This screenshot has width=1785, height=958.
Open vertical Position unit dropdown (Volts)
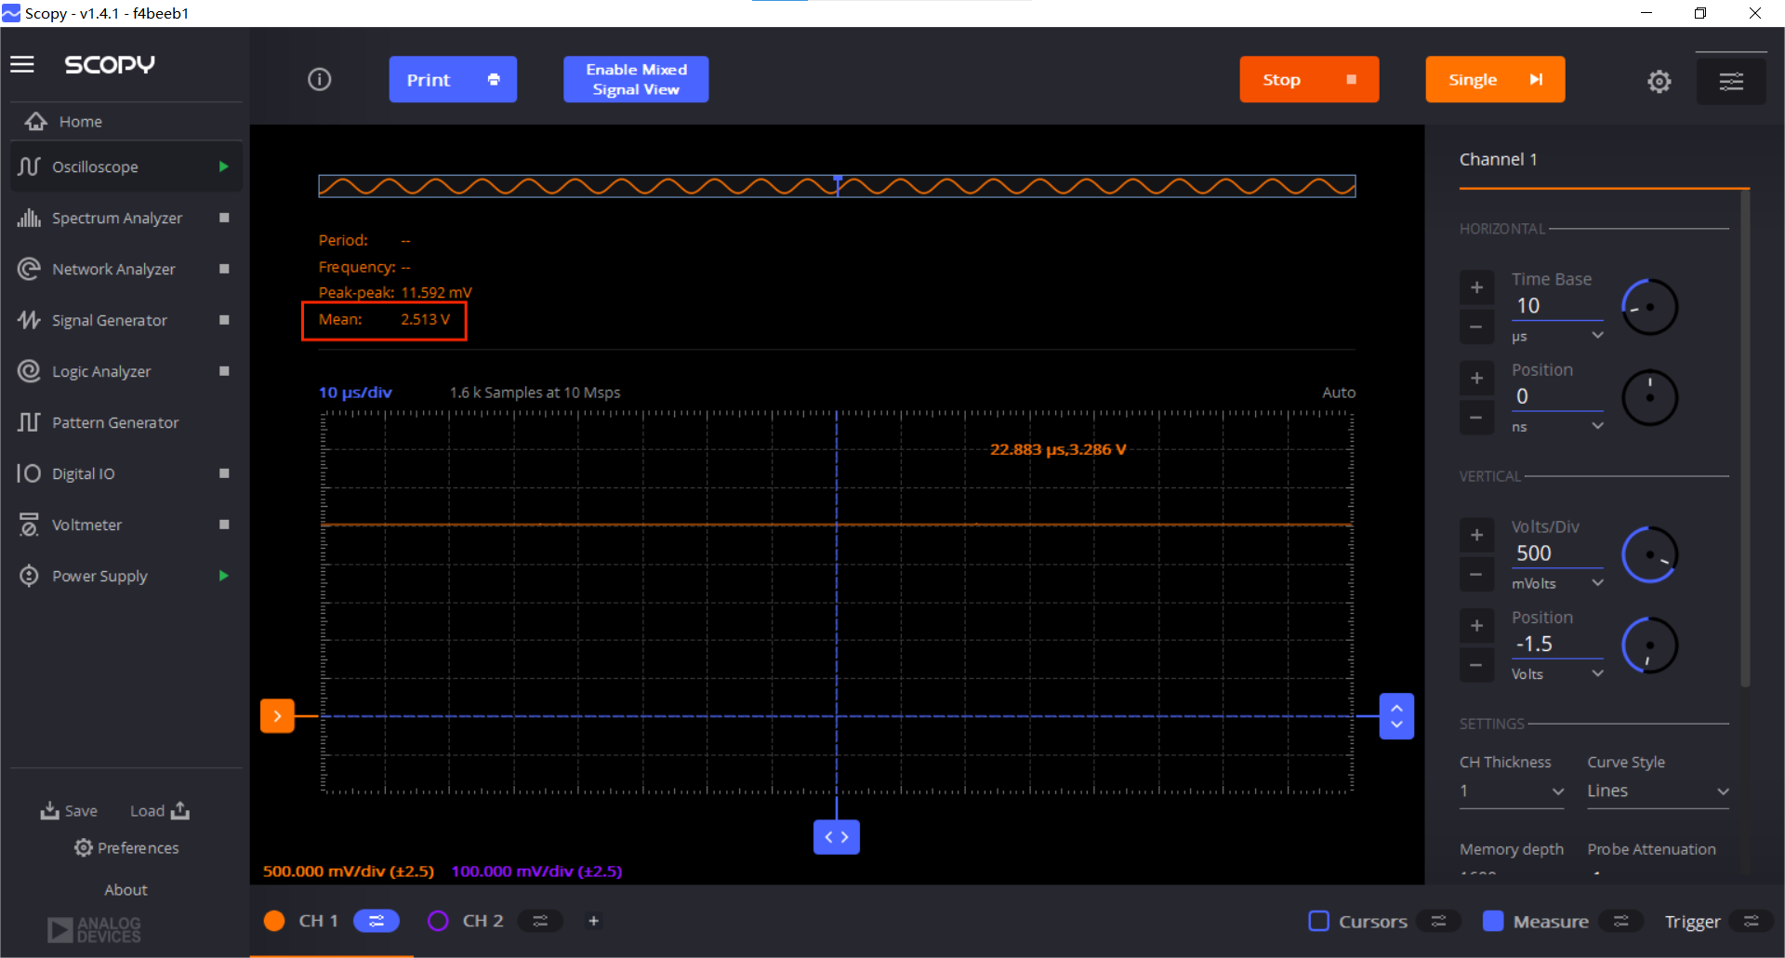[1557, 673]
